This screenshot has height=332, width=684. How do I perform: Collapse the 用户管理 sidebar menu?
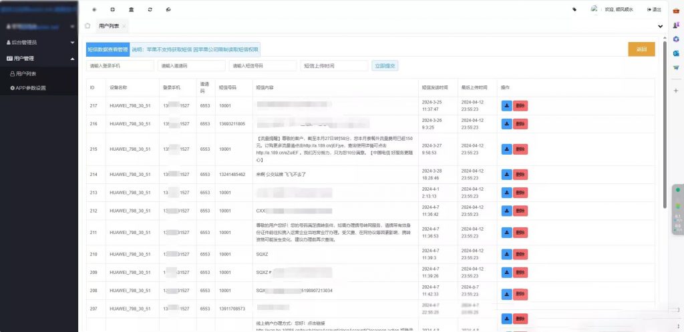(39, 58)
